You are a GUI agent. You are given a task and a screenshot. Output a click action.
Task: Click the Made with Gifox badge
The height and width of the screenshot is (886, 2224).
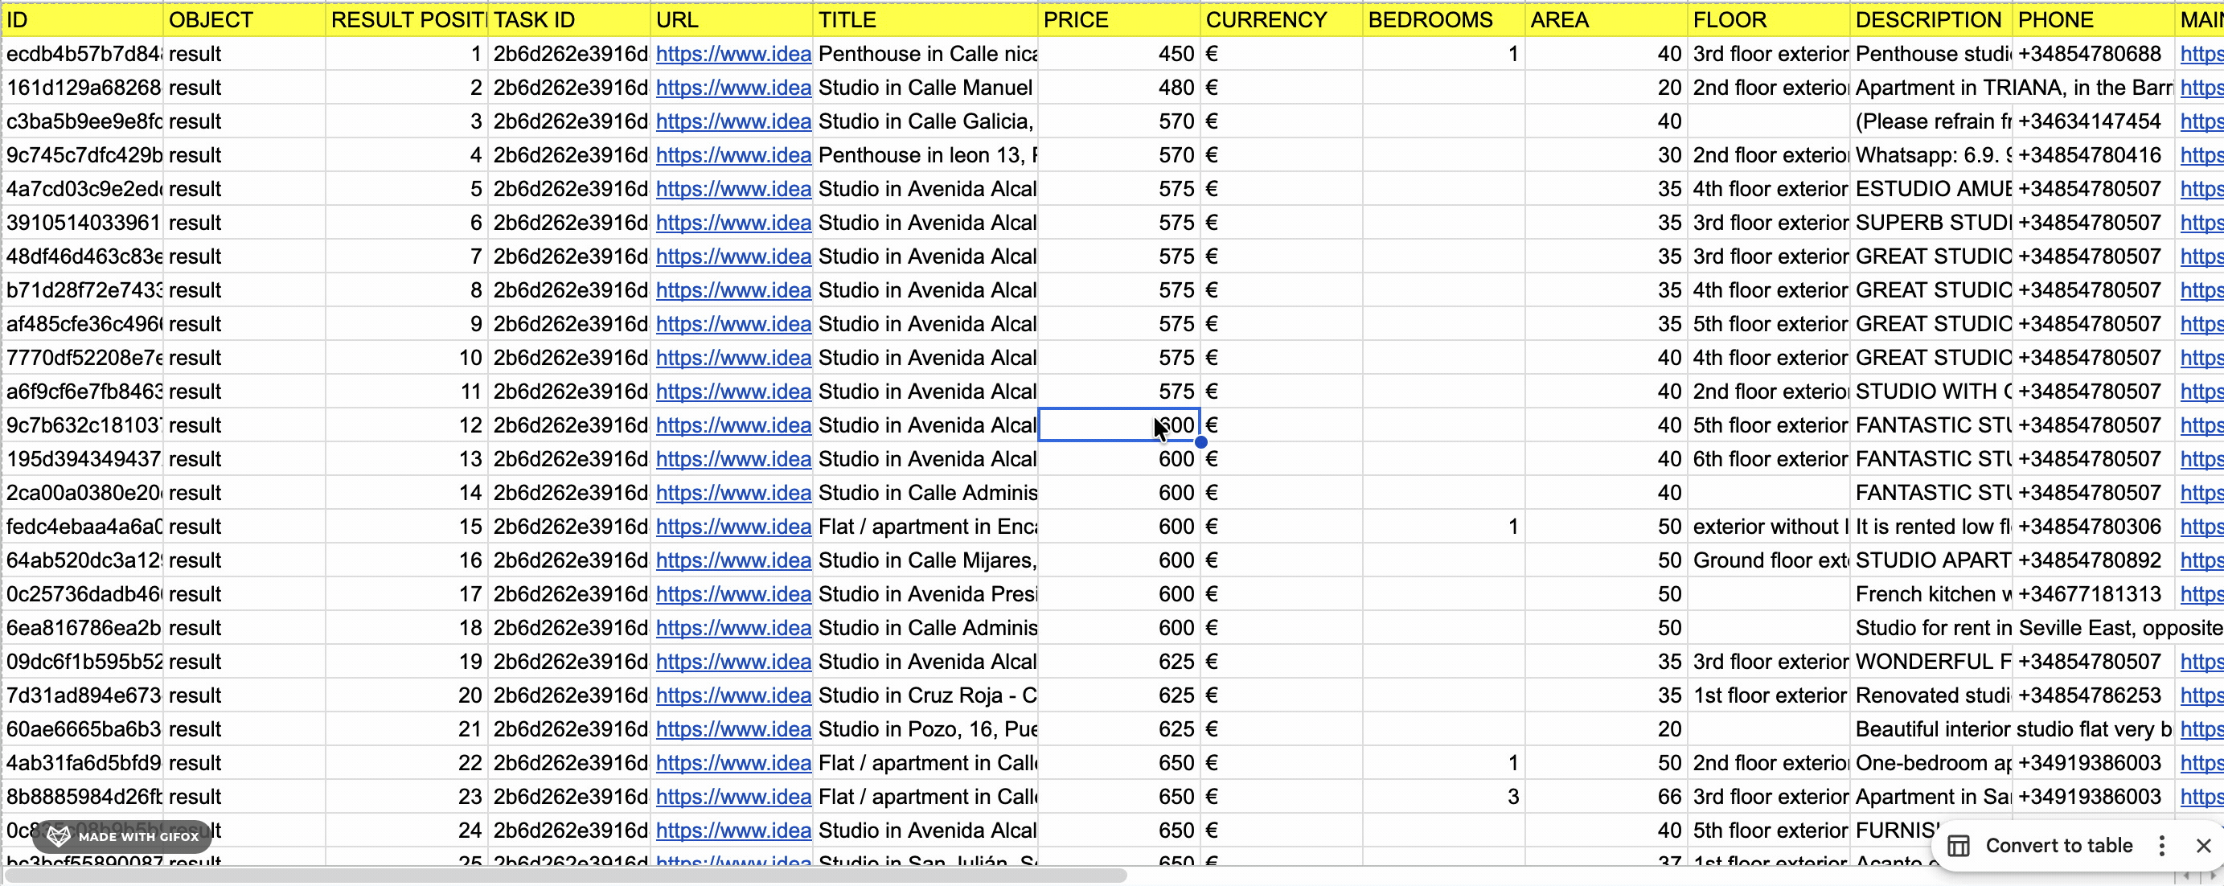121,835
